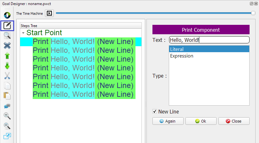Viewport: 259px width, 143px height.
Task: Click the Again button
Action: (x=168, y=121)
